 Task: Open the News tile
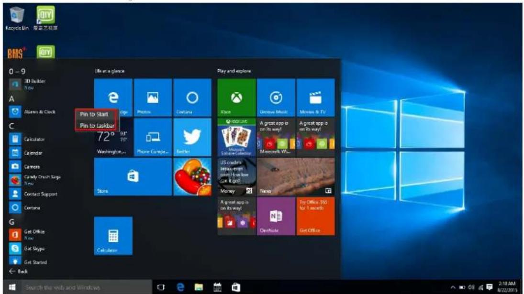click(296, 176)
